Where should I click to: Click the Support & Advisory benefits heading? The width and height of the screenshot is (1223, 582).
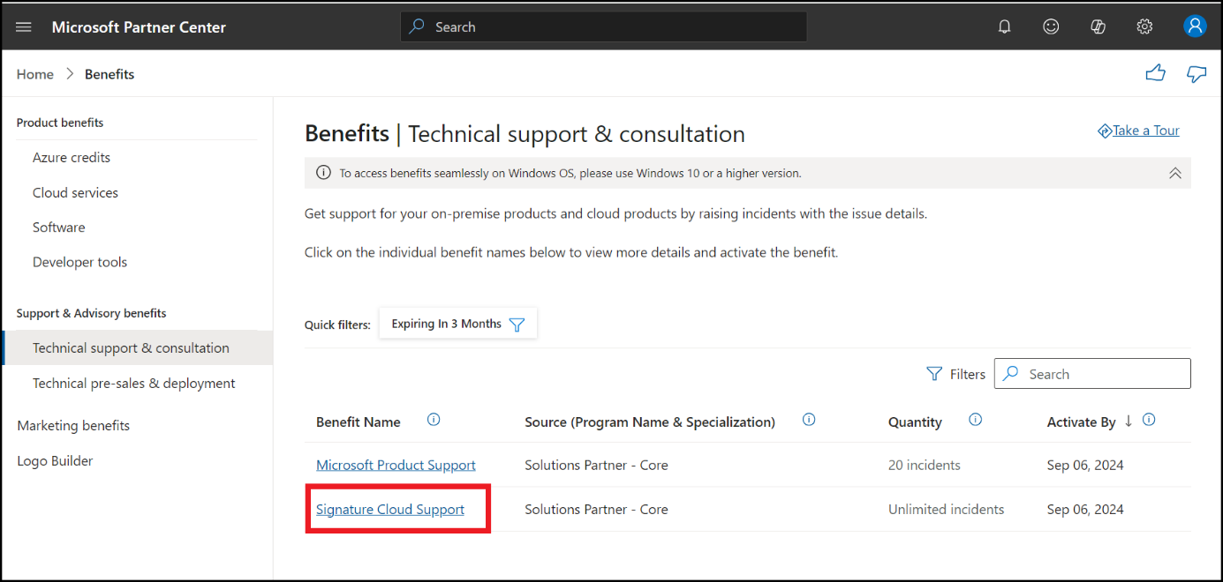click(92, 313)
